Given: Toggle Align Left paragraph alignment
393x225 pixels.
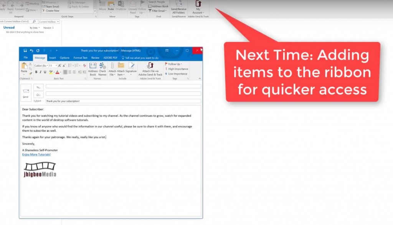Looking at the screenshot, I should coord(65,72).
